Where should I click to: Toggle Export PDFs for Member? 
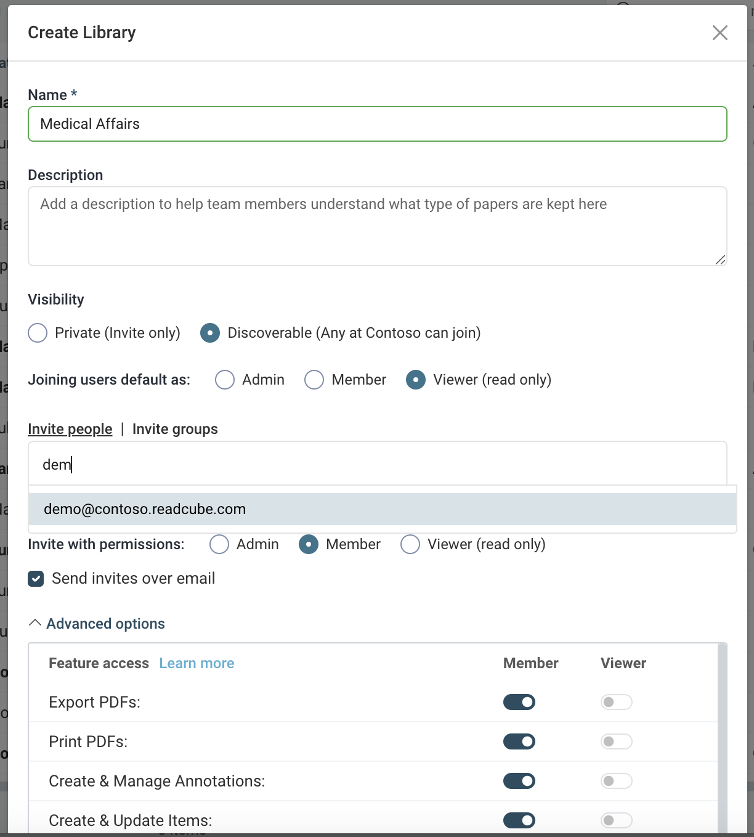point(519,702)
